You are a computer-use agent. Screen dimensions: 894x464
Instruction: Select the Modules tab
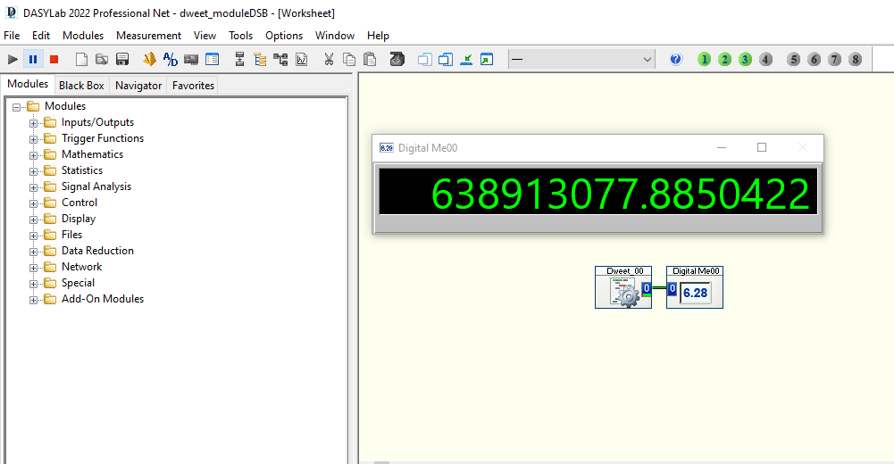pos(28,84)
